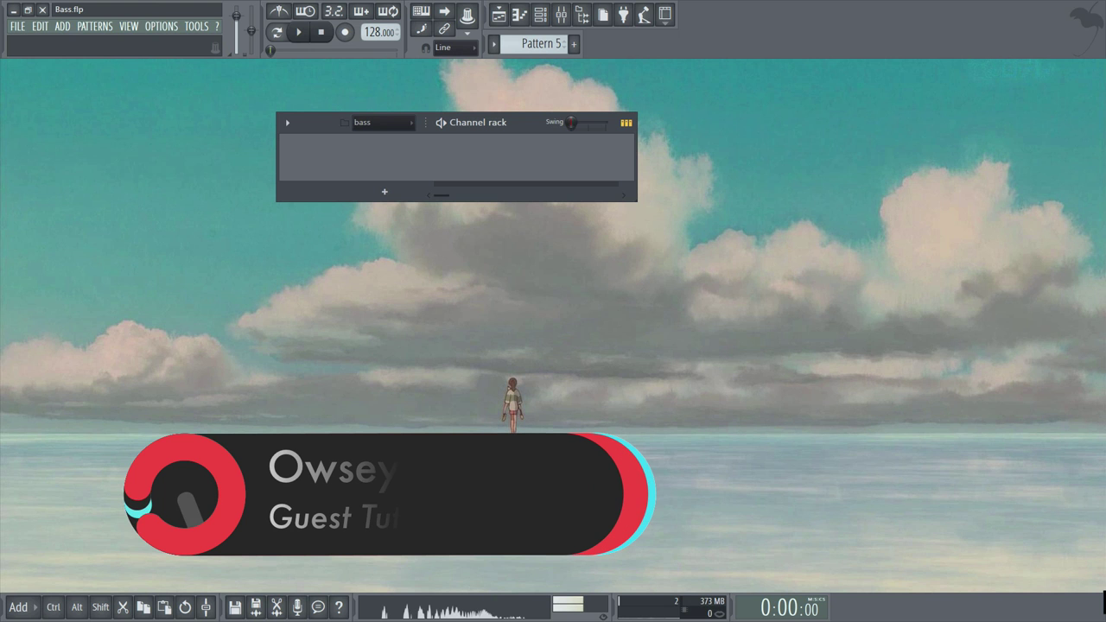Open the Playlist view icon
Viewport: 1106px width, 622px height.
coord(499,15)
